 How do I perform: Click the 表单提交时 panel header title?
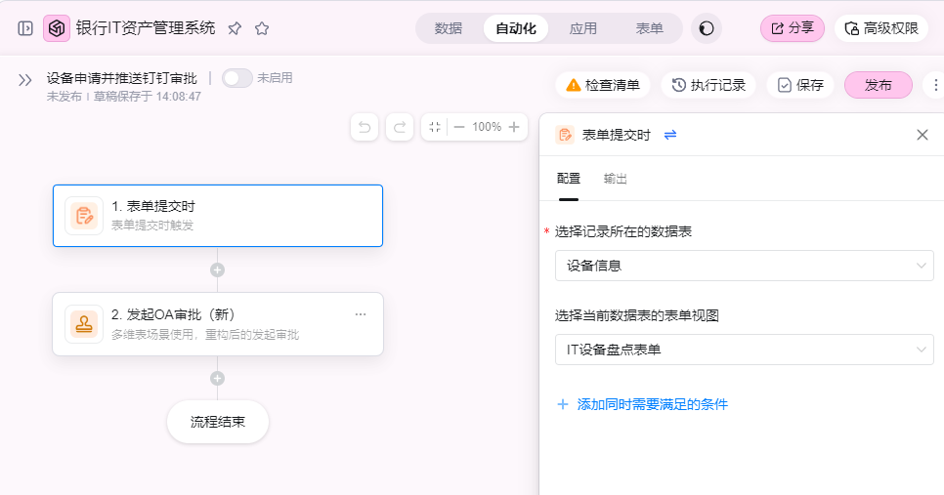pyautogui.click(x=617, y=135)
